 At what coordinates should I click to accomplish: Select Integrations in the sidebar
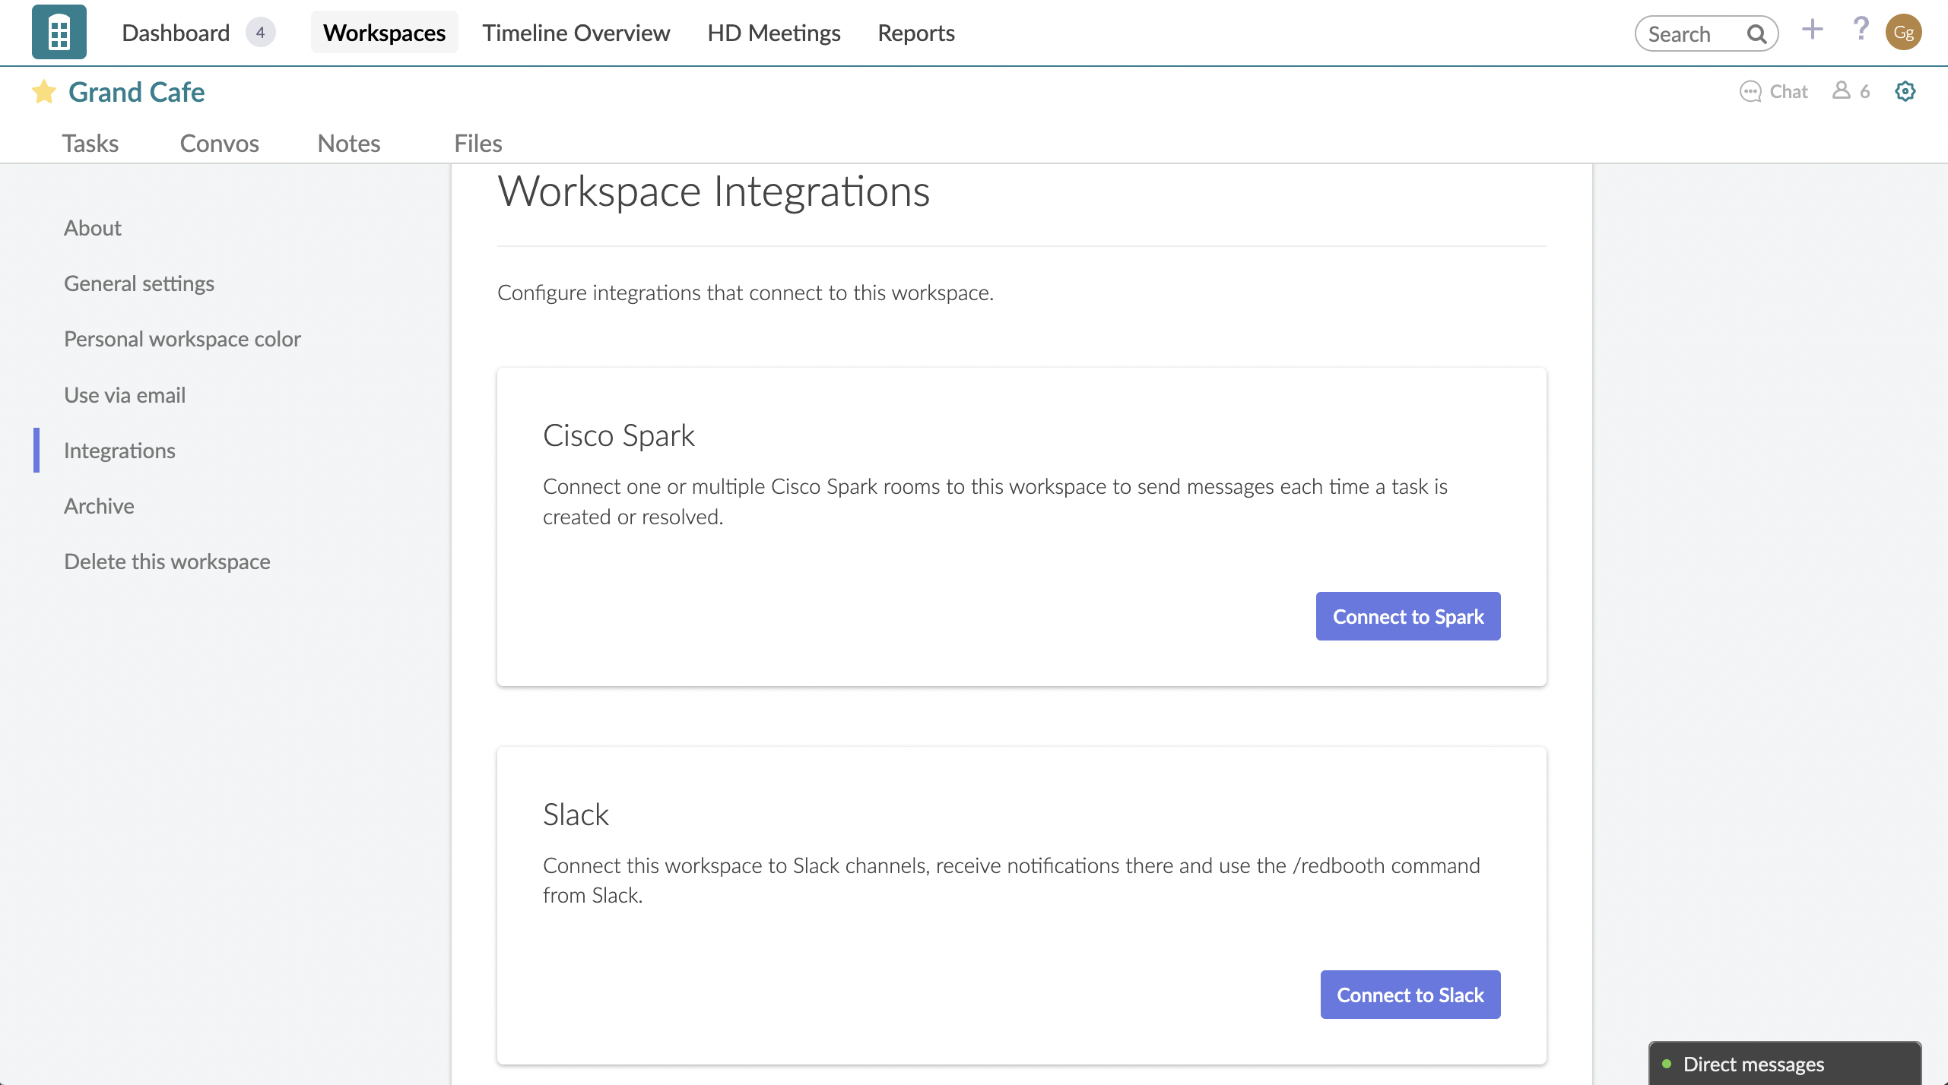(x=119, y=451)
